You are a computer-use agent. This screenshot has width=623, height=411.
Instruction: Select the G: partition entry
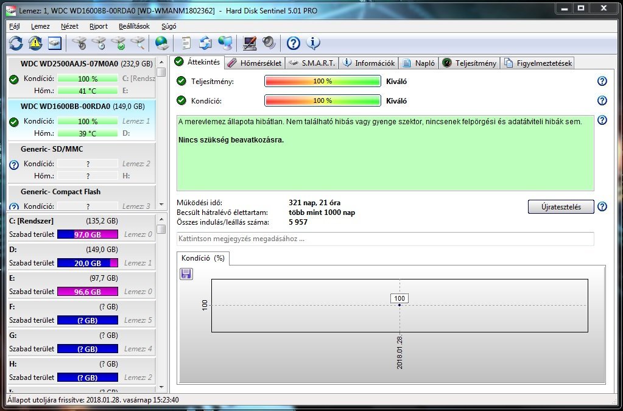click(x=82, y=342)
